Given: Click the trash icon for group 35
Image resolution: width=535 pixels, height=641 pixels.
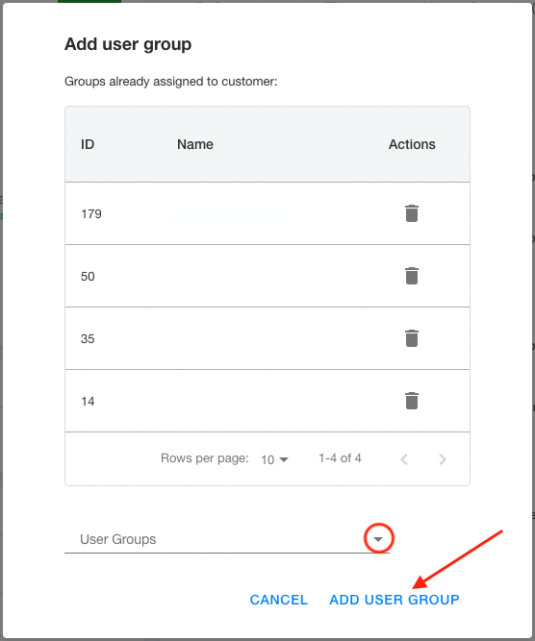Looking at the screenshot, I should pyautogui.click(x=412, y=338).
